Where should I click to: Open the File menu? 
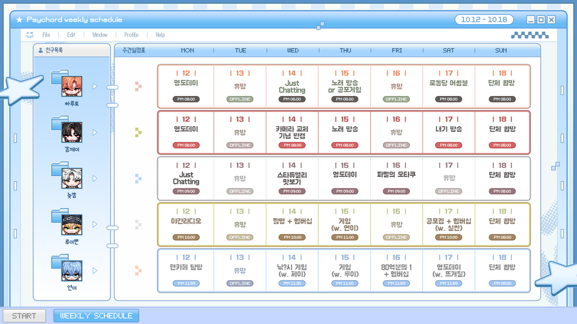46,35
